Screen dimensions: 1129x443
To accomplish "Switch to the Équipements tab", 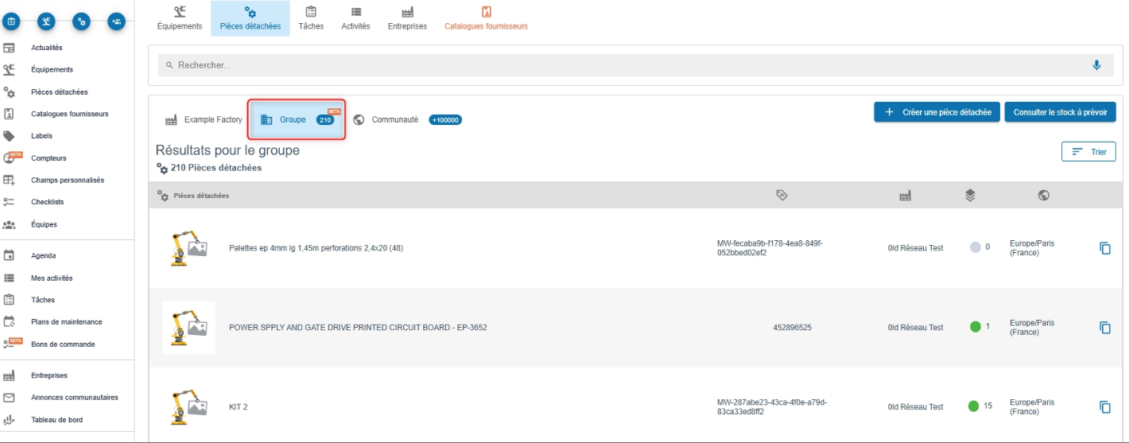I will point(180,18).
